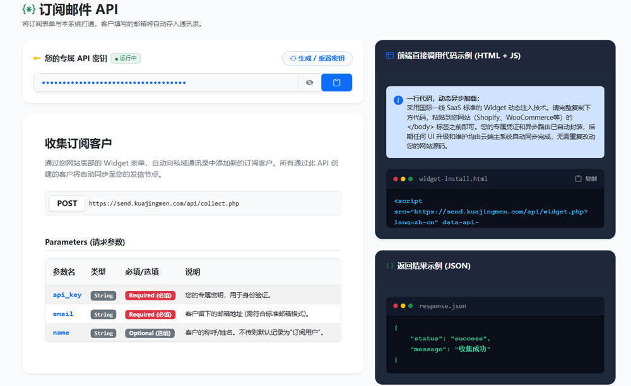
Task: Click description 客户留下的邮箱地址
Action: point(247,314)
